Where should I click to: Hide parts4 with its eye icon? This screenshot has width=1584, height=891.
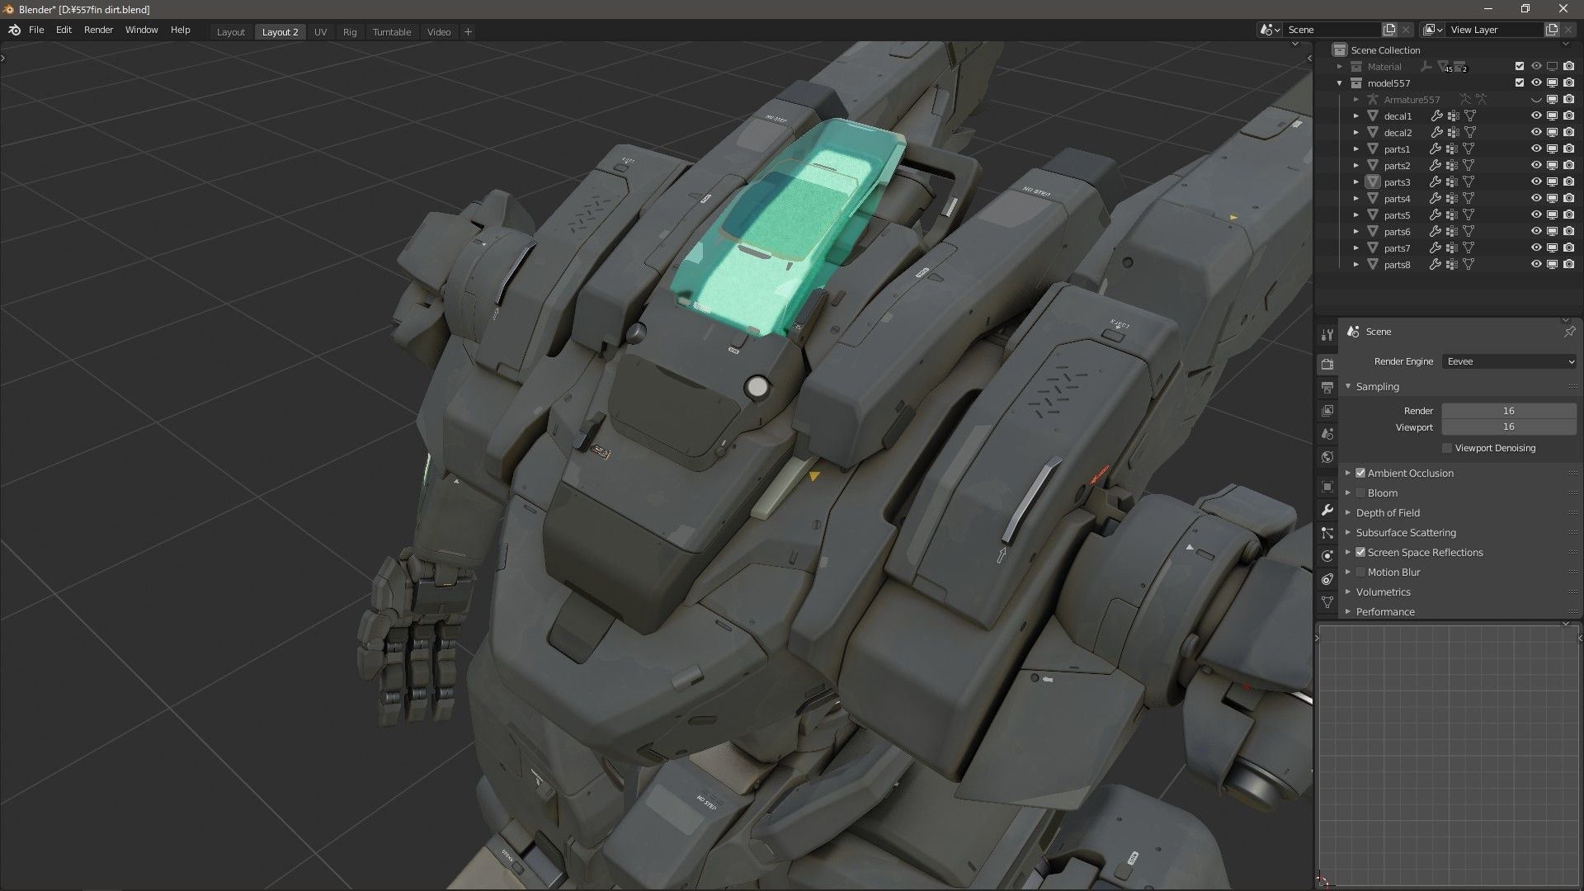coord(1536,198)
